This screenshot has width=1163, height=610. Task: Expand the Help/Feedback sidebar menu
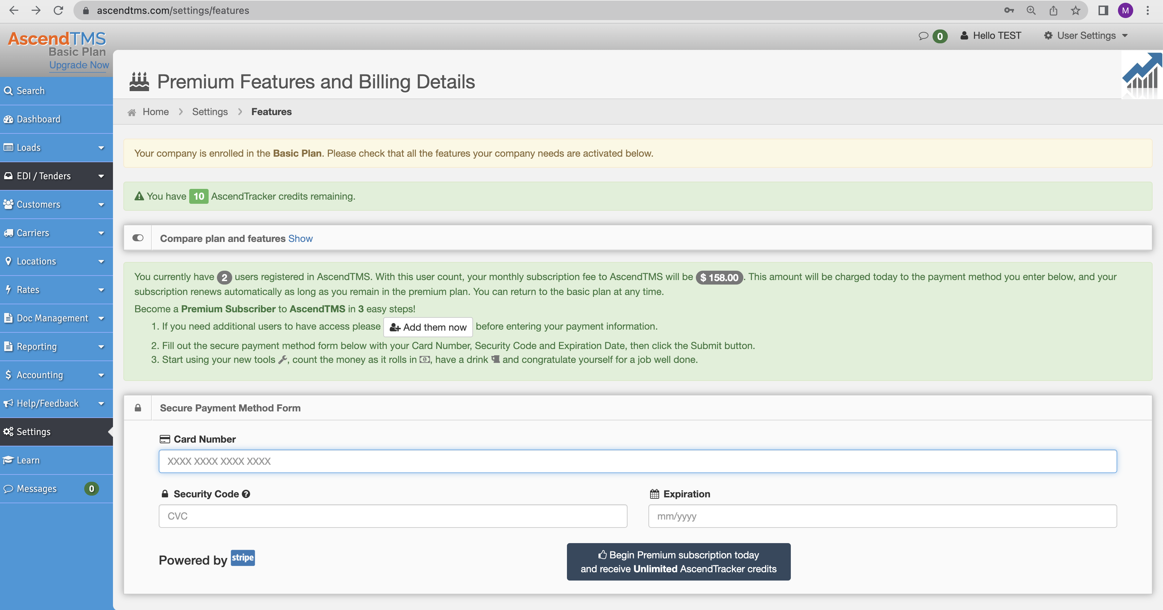click(56, 404)
